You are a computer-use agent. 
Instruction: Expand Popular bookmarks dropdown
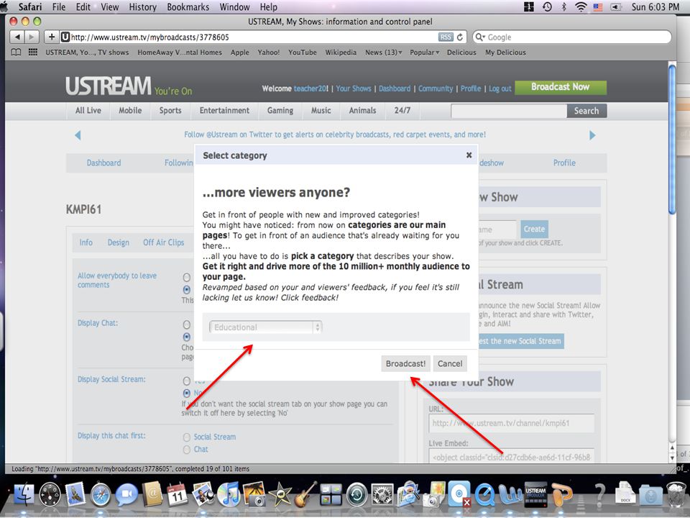(424, 53)
